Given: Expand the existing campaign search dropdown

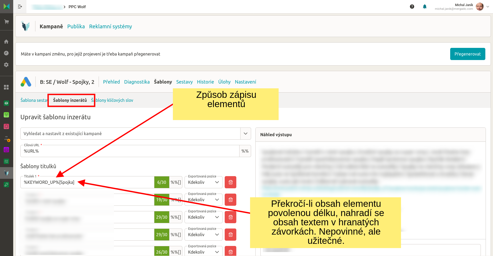Looking at the screenshot, I should click(245, 134).
